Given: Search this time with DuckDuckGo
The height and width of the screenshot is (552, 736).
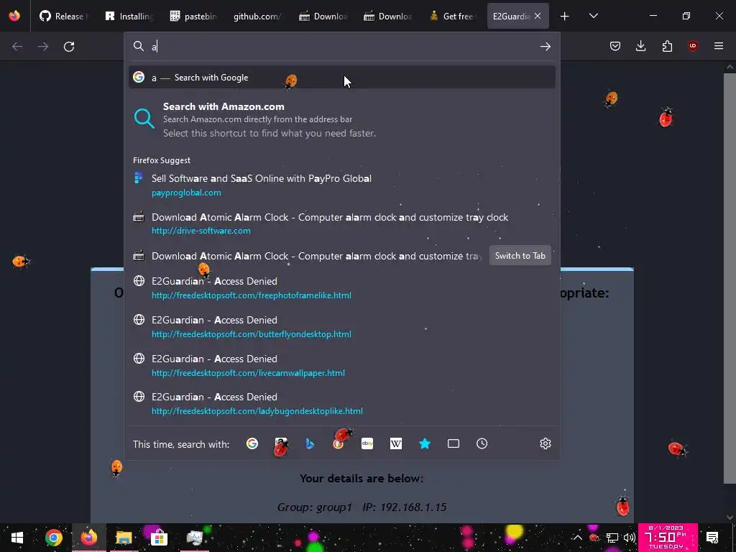Looking at the screenshot, I should pyautogui.click(x=339, y=443).
